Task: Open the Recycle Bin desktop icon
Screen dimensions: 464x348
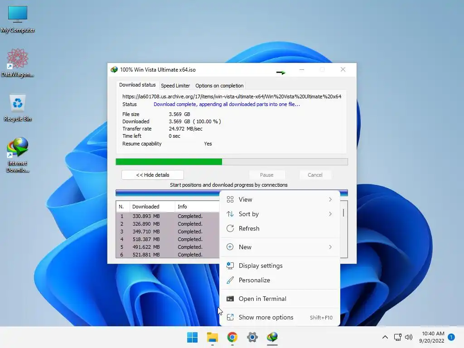Action: (x=18, y=108)
